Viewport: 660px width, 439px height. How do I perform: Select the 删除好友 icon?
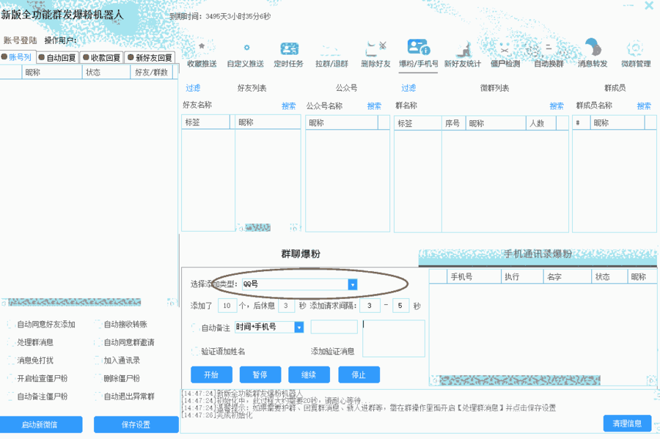(375, 48)
